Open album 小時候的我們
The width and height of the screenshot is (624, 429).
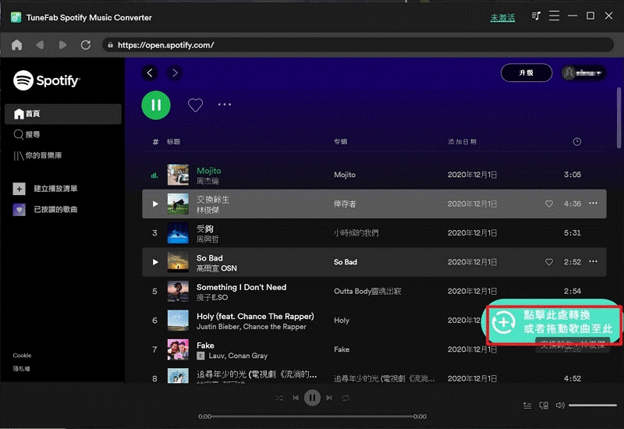[x=356, y=232]
